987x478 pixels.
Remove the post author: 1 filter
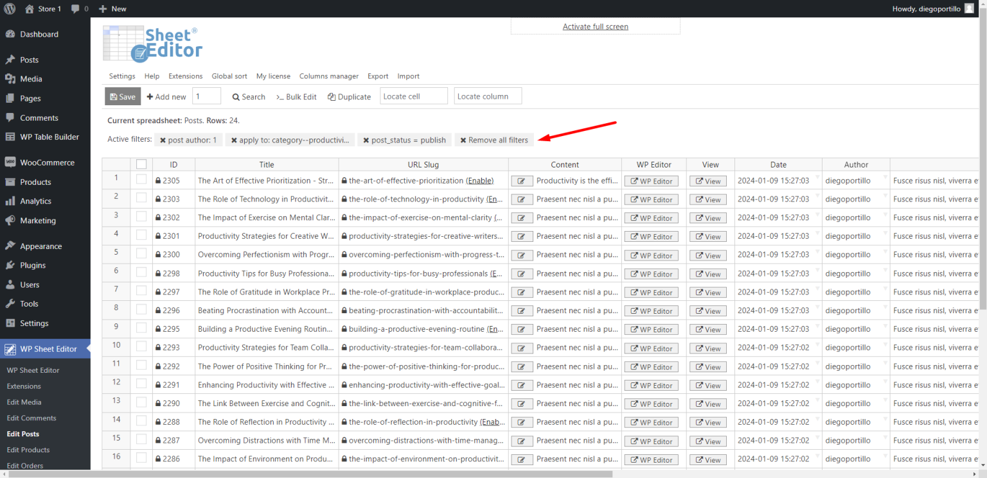(163, 140)
